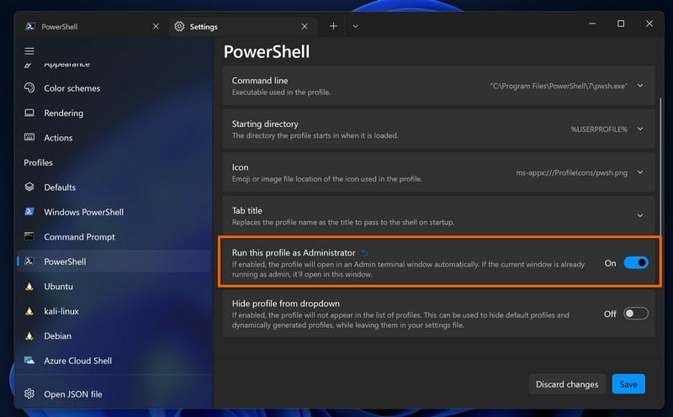The image size is (673, 417).
Task: Click the Discard changes button
Action: (567, 384)
